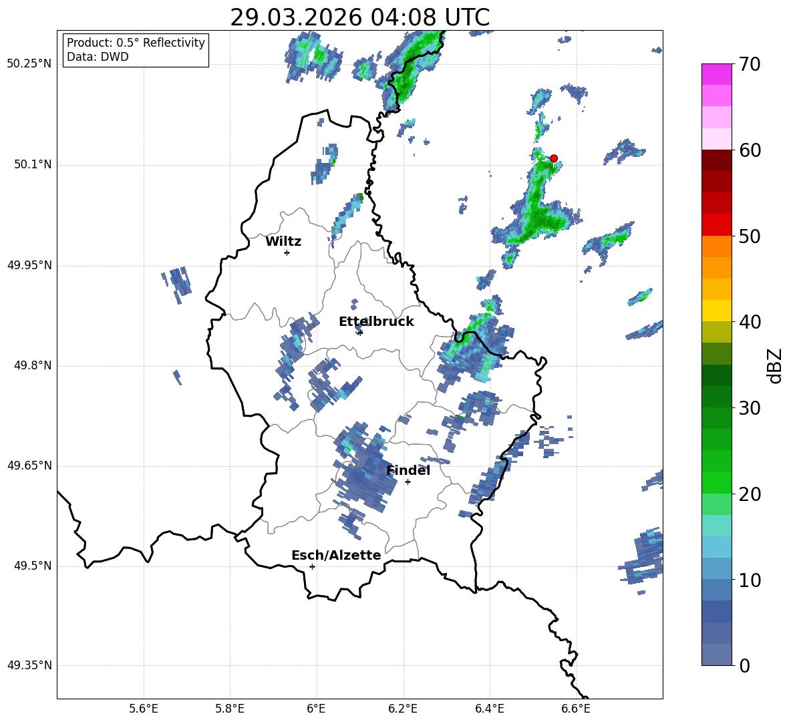Viewport: 791px width, 722px height.
Task: Click the 49.5°N latitude label
Action: point(32,566)
